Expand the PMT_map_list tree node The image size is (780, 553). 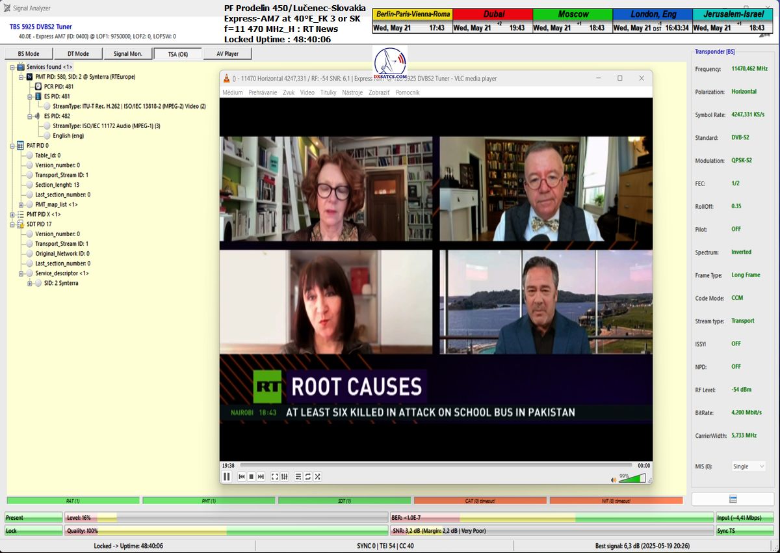21,204
